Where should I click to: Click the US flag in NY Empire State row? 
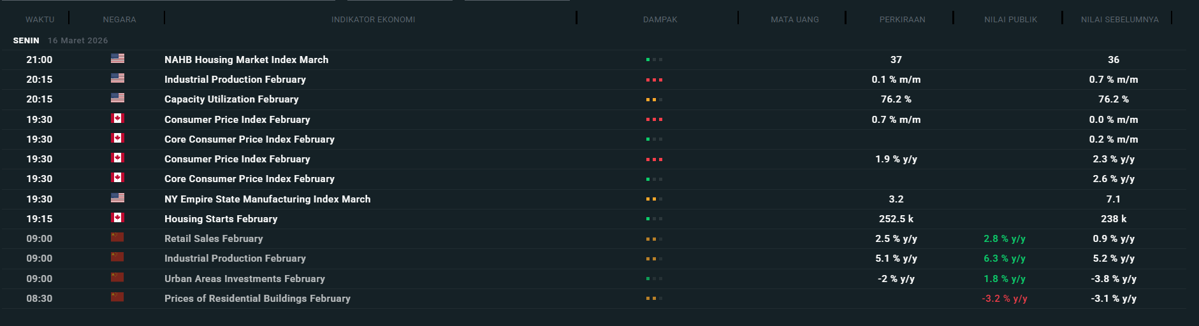click(117, 198)
